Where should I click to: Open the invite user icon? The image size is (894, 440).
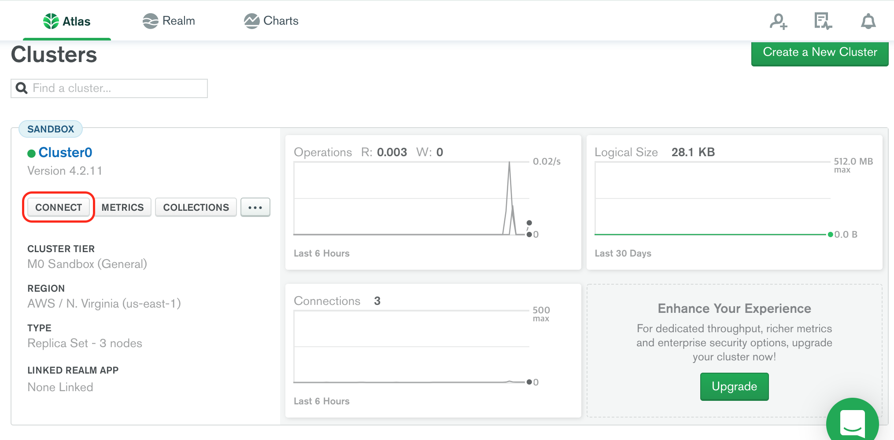click(778, 21)
